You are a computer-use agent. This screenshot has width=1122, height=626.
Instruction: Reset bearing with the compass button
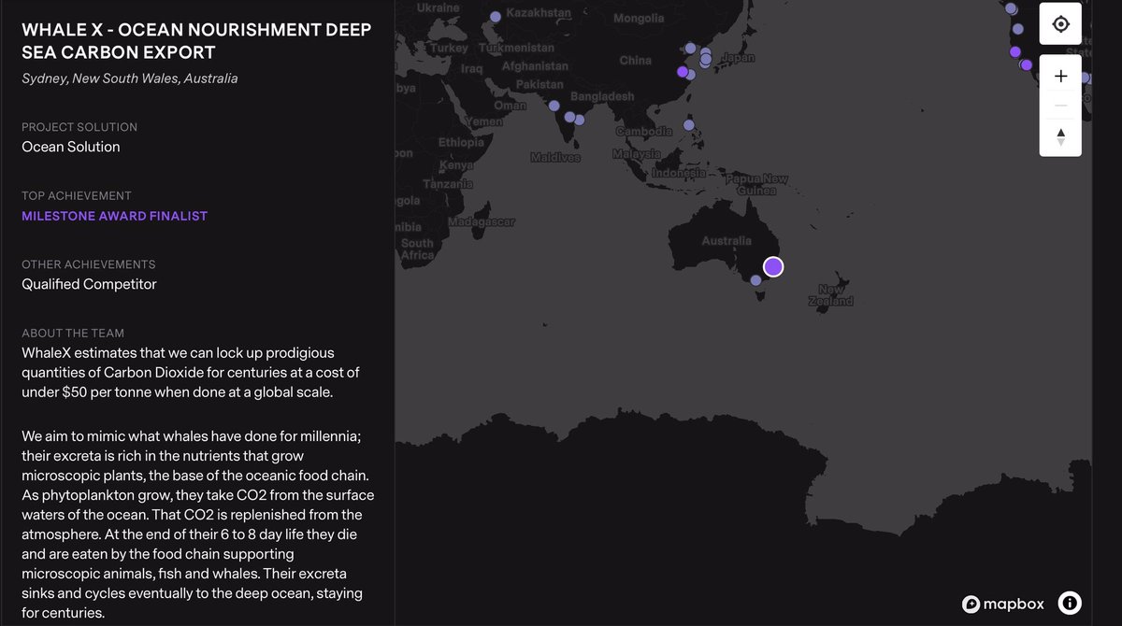[x=1060, y=137]
